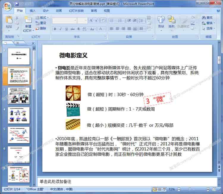The width and height of the screenshot is (223, 194).
Task: Click the Reset (重设) slide button
Action: coord(41,23)
